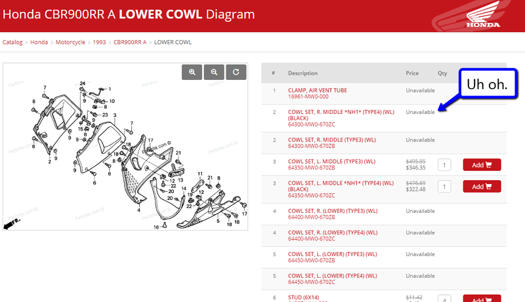This screenshot has height=302, width=525.
Task: Open the Catalog breadcrumb link
Action: click(x=12, y=42)
